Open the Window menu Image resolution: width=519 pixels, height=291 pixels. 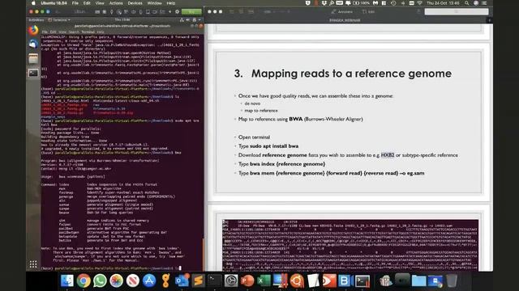[154, 3]
